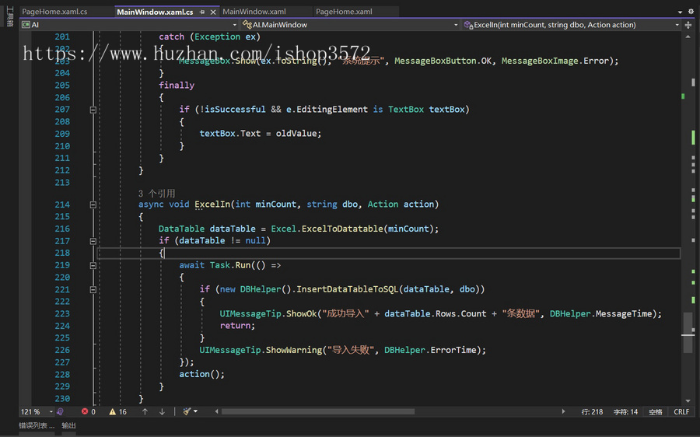Click the 'return;' statement at line 224

[x=237, y=326]
